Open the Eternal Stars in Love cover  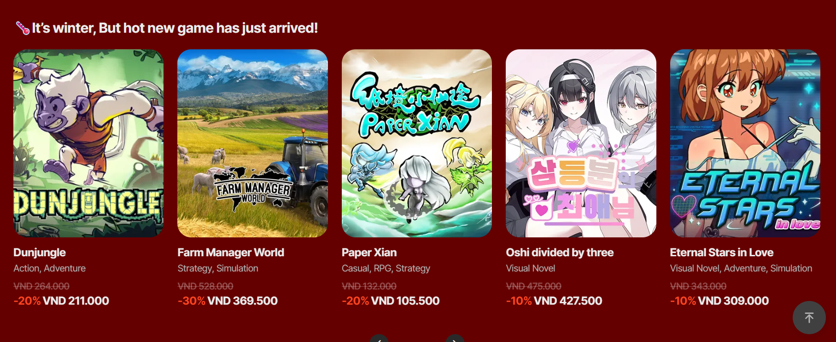745,143
